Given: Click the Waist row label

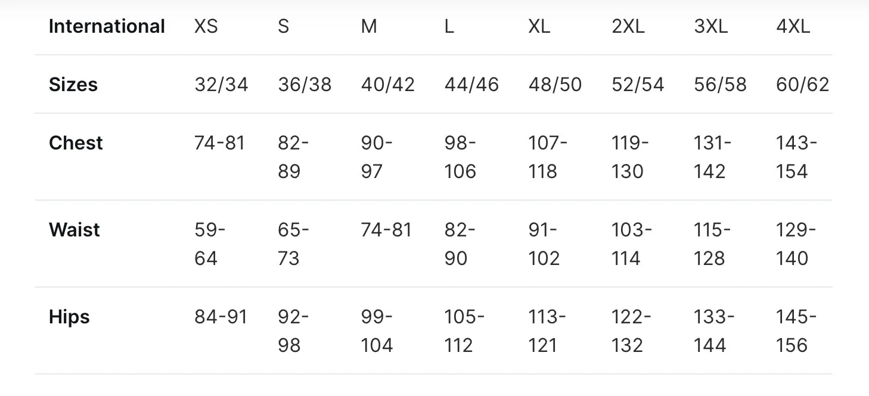Looking at the screenshot, I should [75, 230].
